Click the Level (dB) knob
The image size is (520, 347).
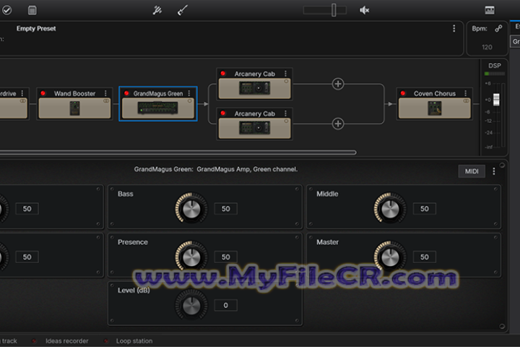(x=191, y=305)
